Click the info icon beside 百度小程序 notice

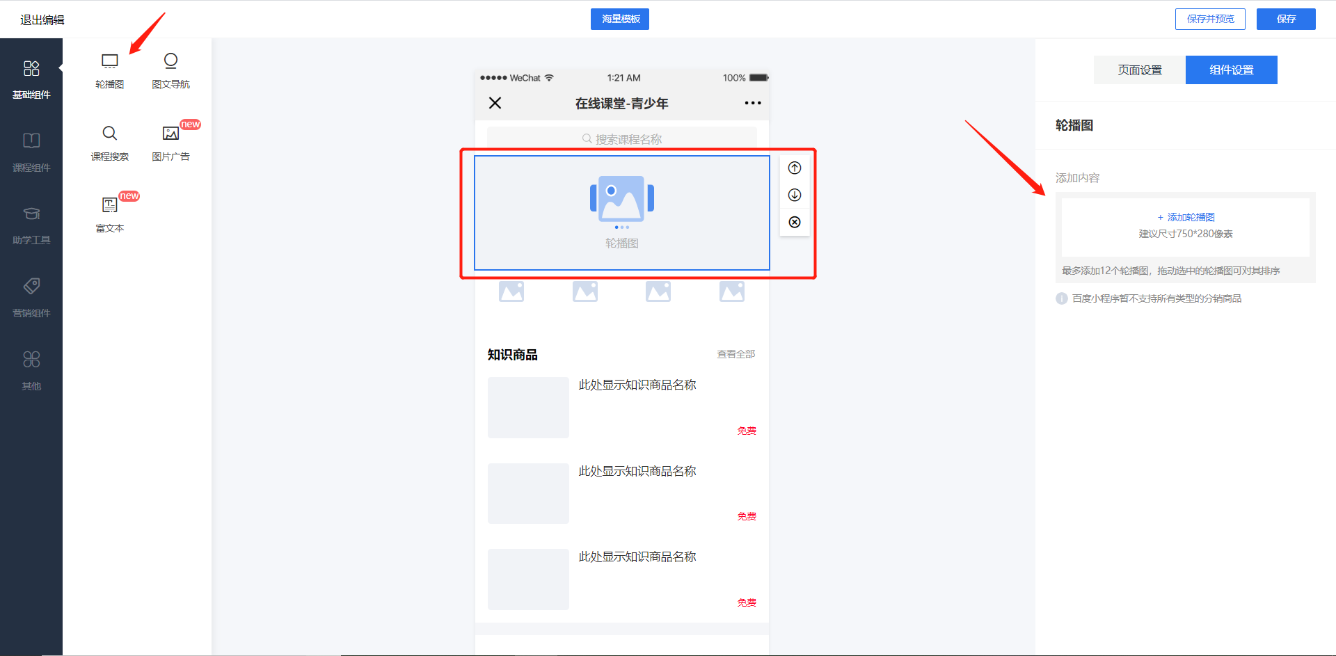point(1062,298)
